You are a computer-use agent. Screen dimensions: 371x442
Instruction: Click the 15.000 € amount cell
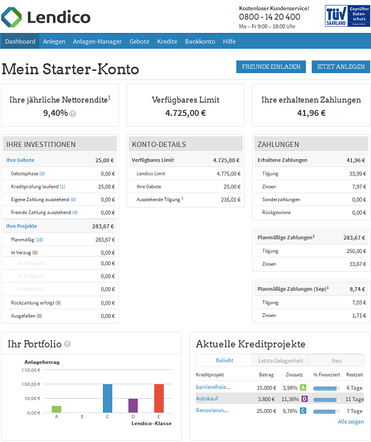click(266, 388)
